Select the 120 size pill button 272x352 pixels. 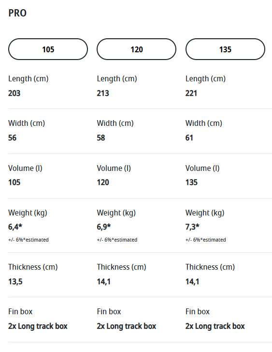pos(136,49)
